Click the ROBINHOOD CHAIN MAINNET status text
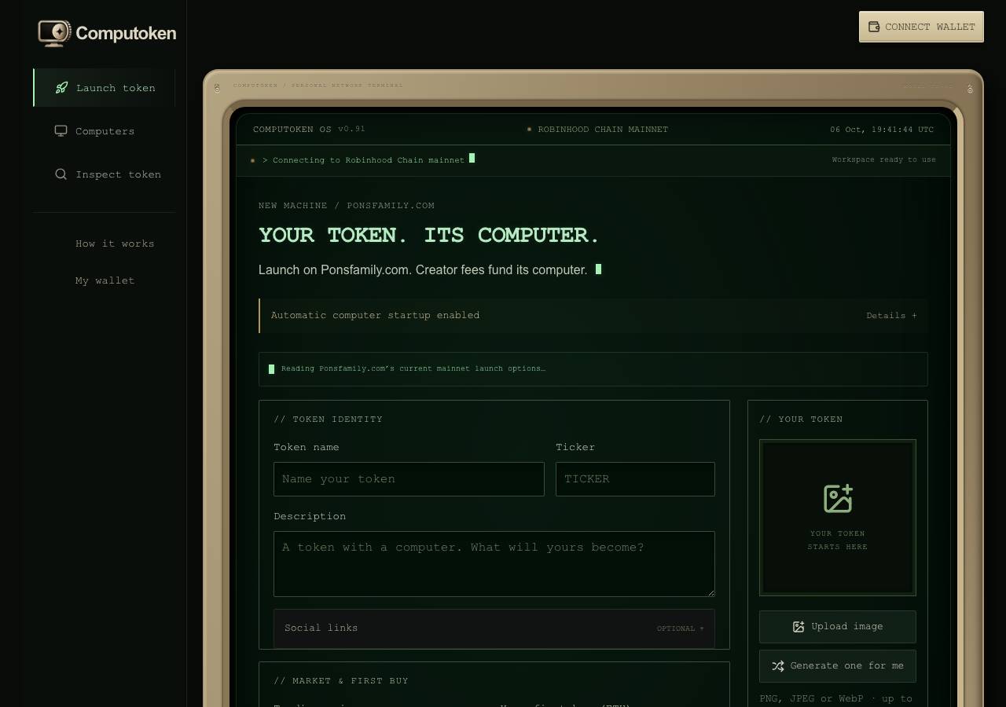Image resolution: width=1006 pixels, height=707 pixels. pos(603,130)
